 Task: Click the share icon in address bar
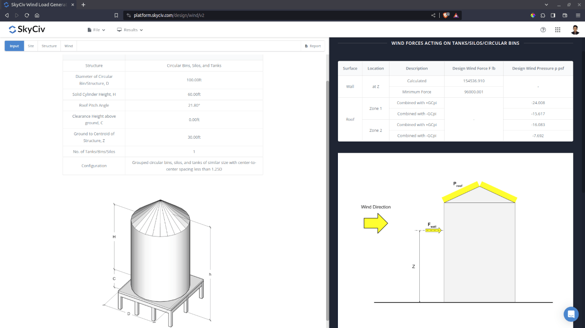point(433,15)
